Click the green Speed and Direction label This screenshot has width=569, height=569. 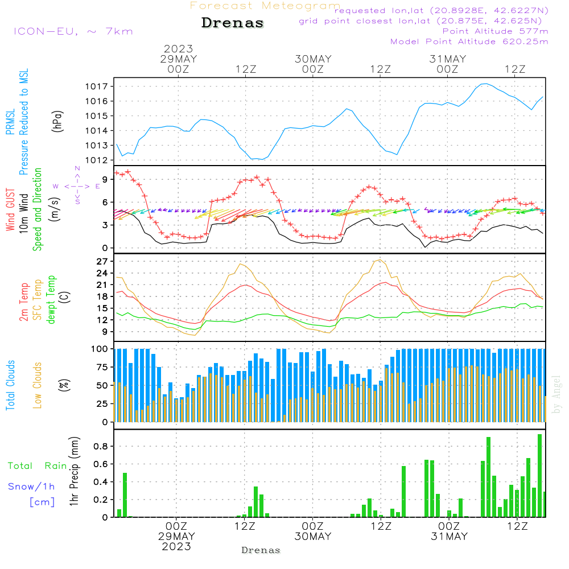tap(38, 209)
